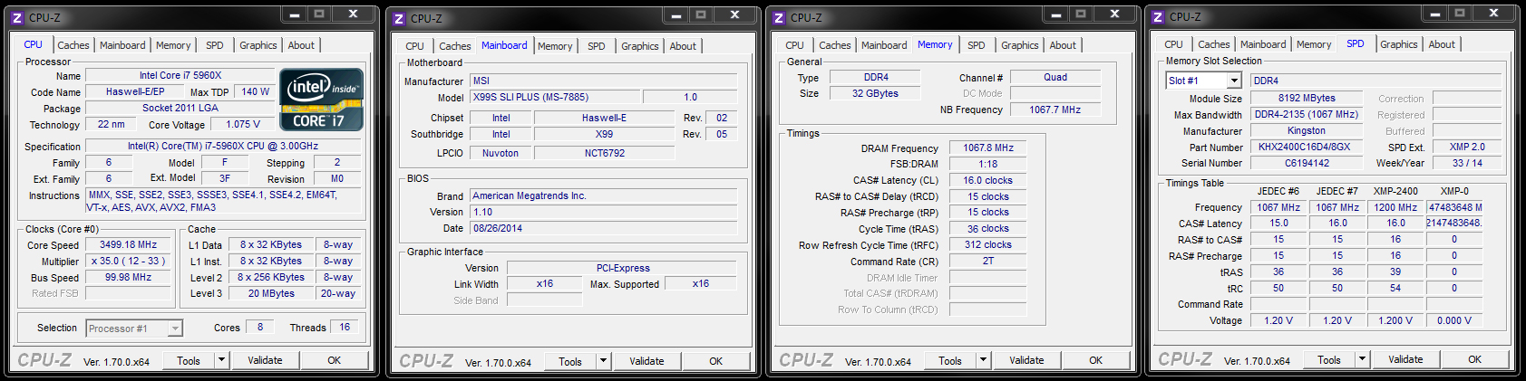Expand Tools dropdown arrow in Mainboard window

[602, 361]
